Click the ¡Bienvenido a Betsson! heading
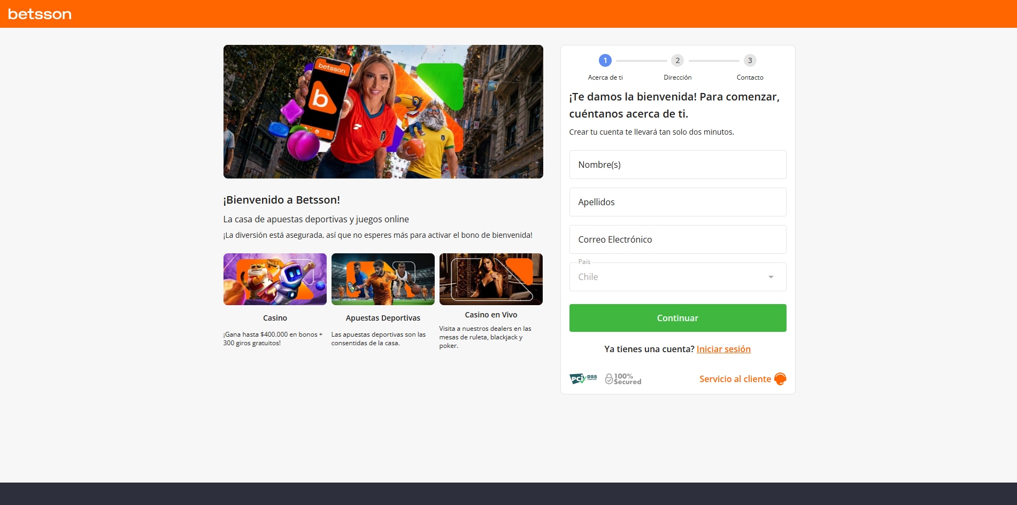This screenshot has height=505, width=1017. point(282,200)
